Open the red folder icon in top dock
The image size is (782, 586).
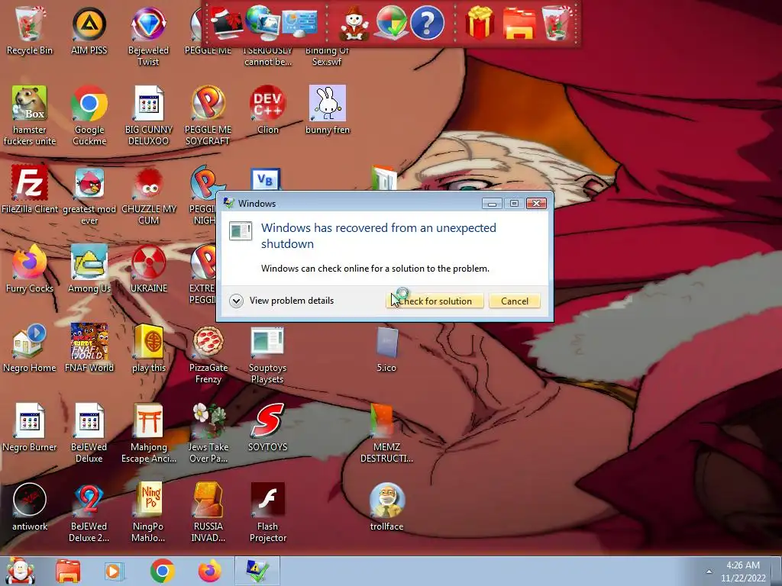[x=519, y=24]
